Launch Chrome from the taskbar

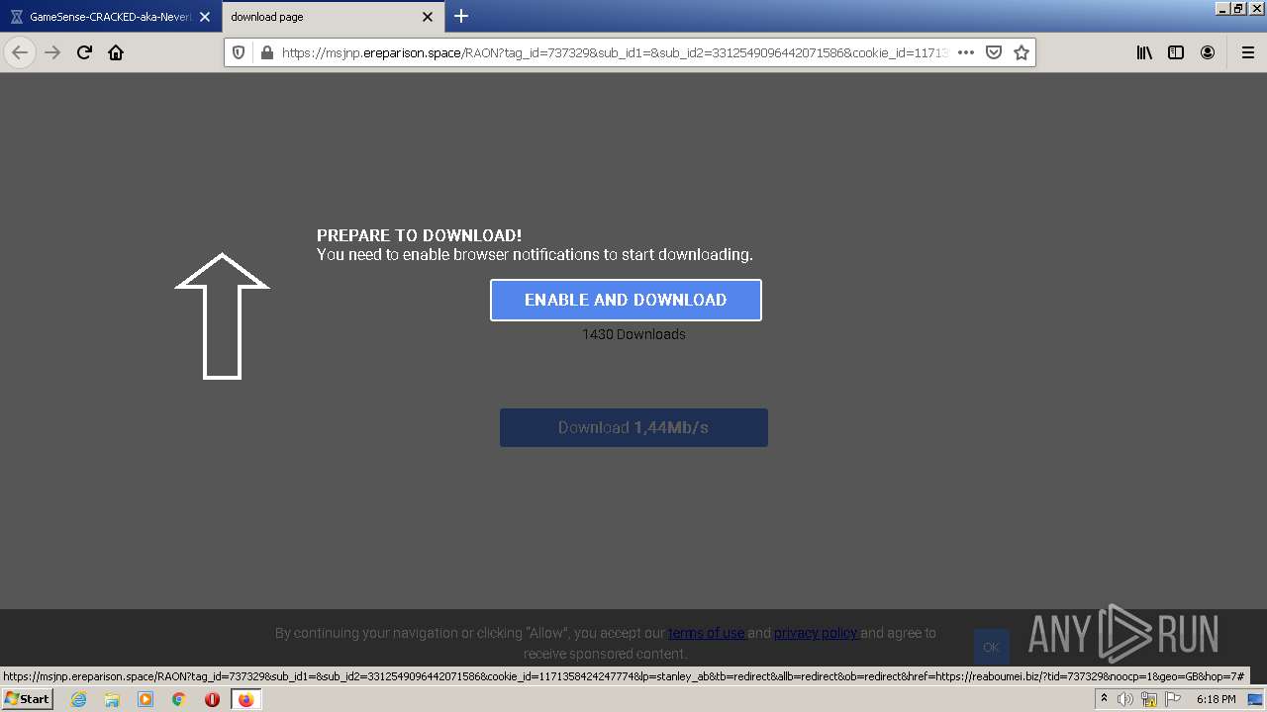click(179, 699)
